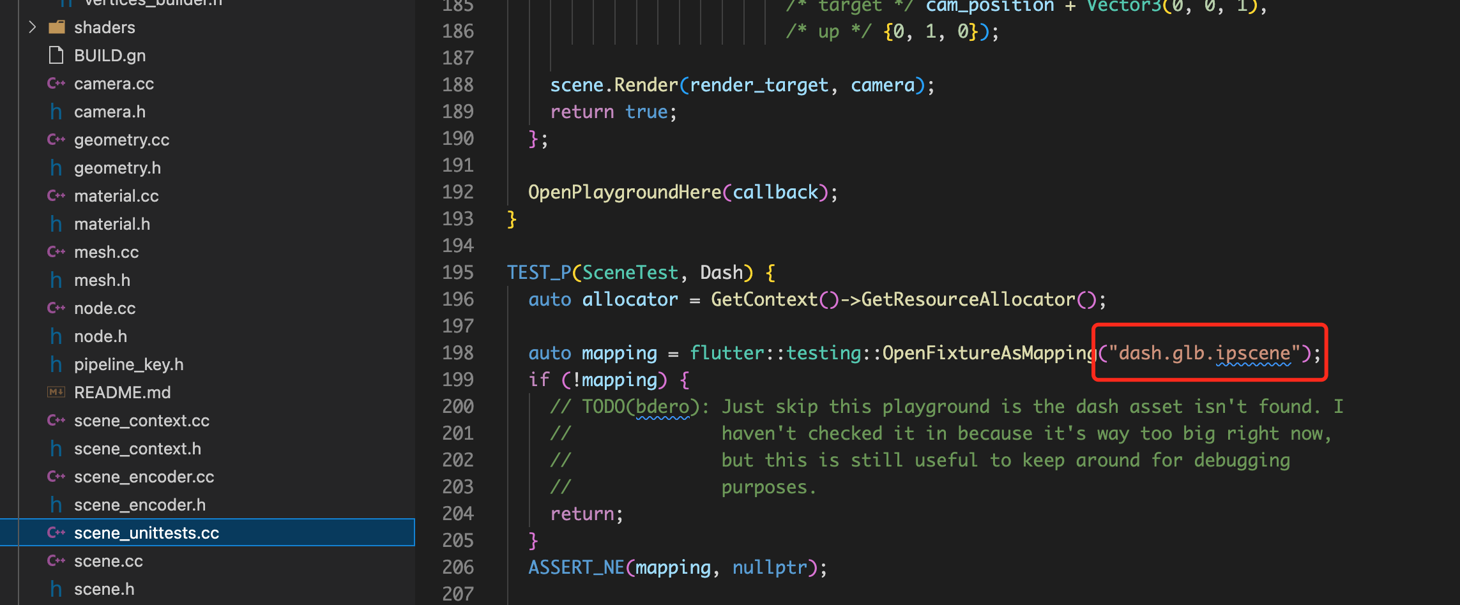Click the plain file icon beside BUILD.gn
1460x605 pixels.
pos(56,55)
